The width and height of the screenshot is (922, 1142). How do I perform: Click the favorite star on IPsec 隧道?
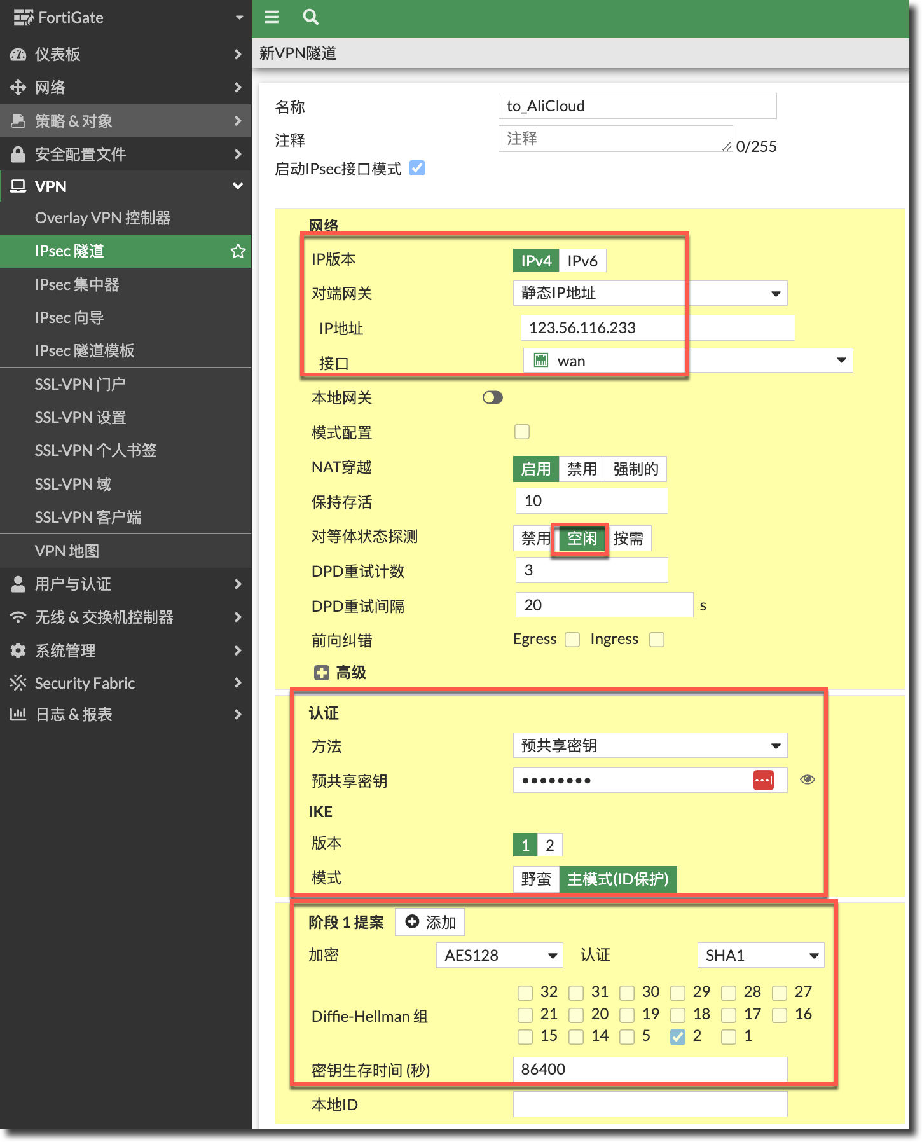(238, 251)
